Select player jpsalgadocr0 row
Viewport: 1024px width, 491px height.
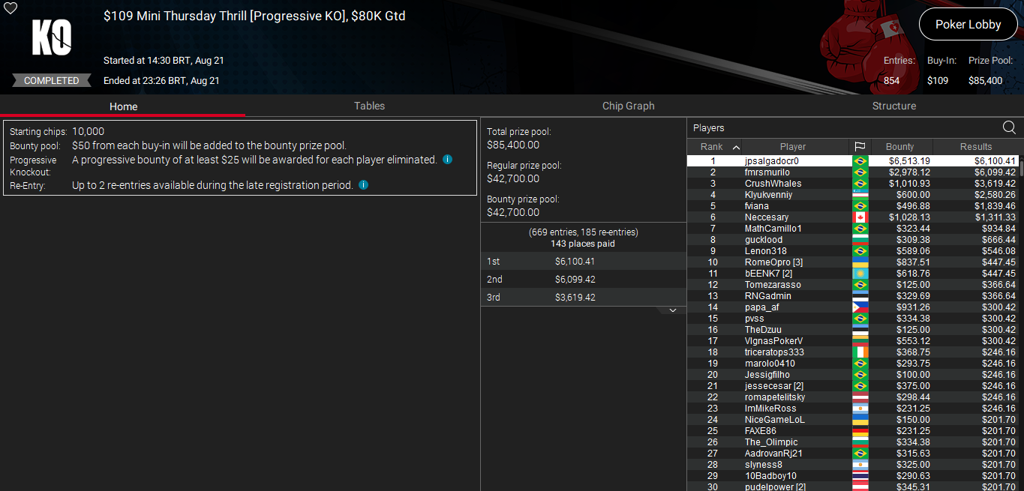[x=852, y=161]
